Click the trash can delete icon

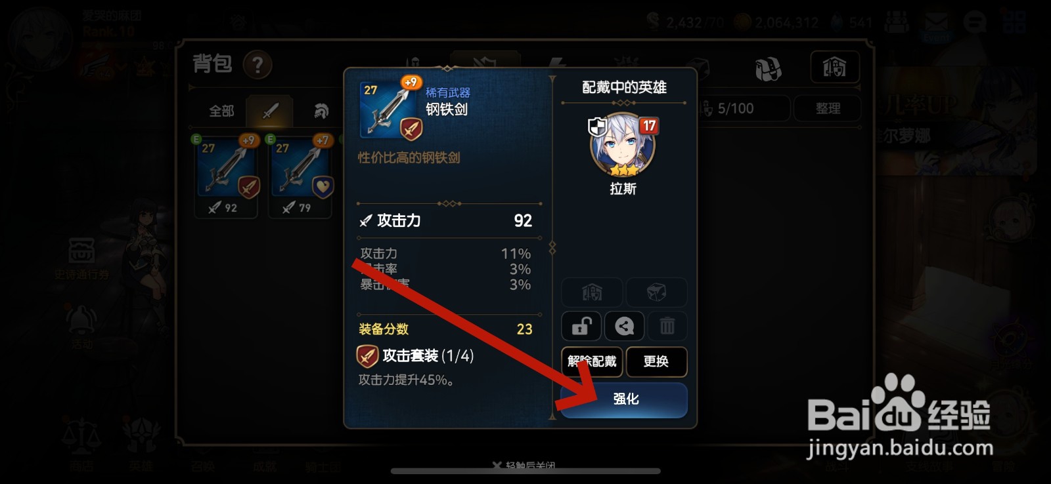[667, 326]
